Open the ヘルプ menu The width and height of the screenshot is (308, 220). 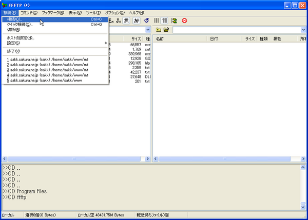[137, 13]
